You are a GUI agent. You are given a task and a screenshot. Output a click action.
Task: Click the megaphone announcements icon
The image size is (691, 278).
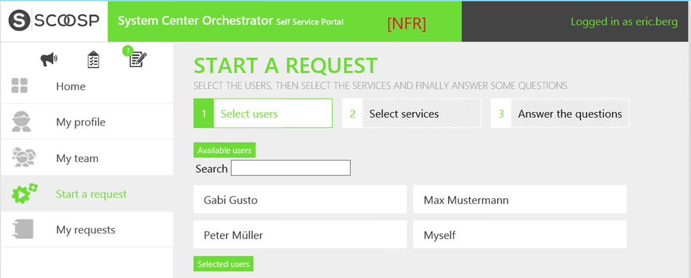tap(49, 60)
